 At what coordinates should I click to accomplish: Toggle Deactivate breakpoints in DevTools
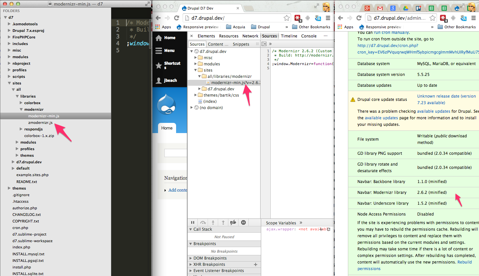coord(233,222)
